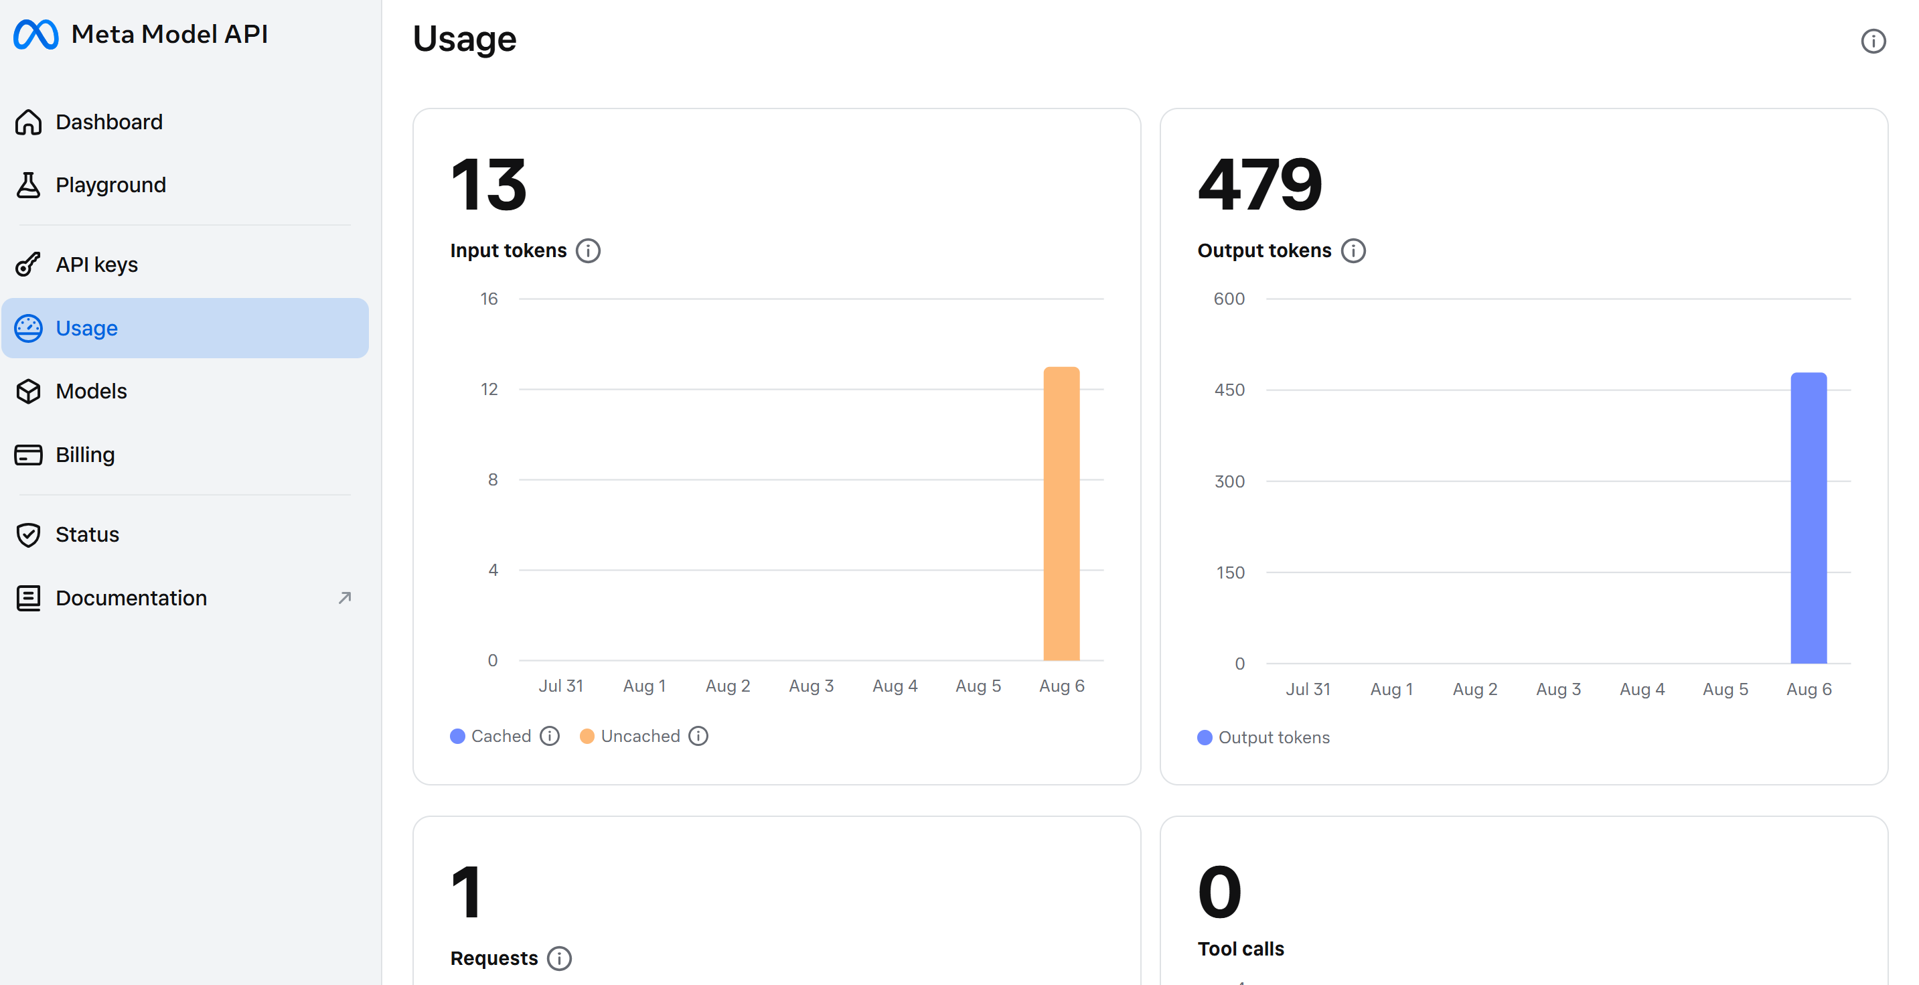Click the Dashboard home icon

(28, 122)
